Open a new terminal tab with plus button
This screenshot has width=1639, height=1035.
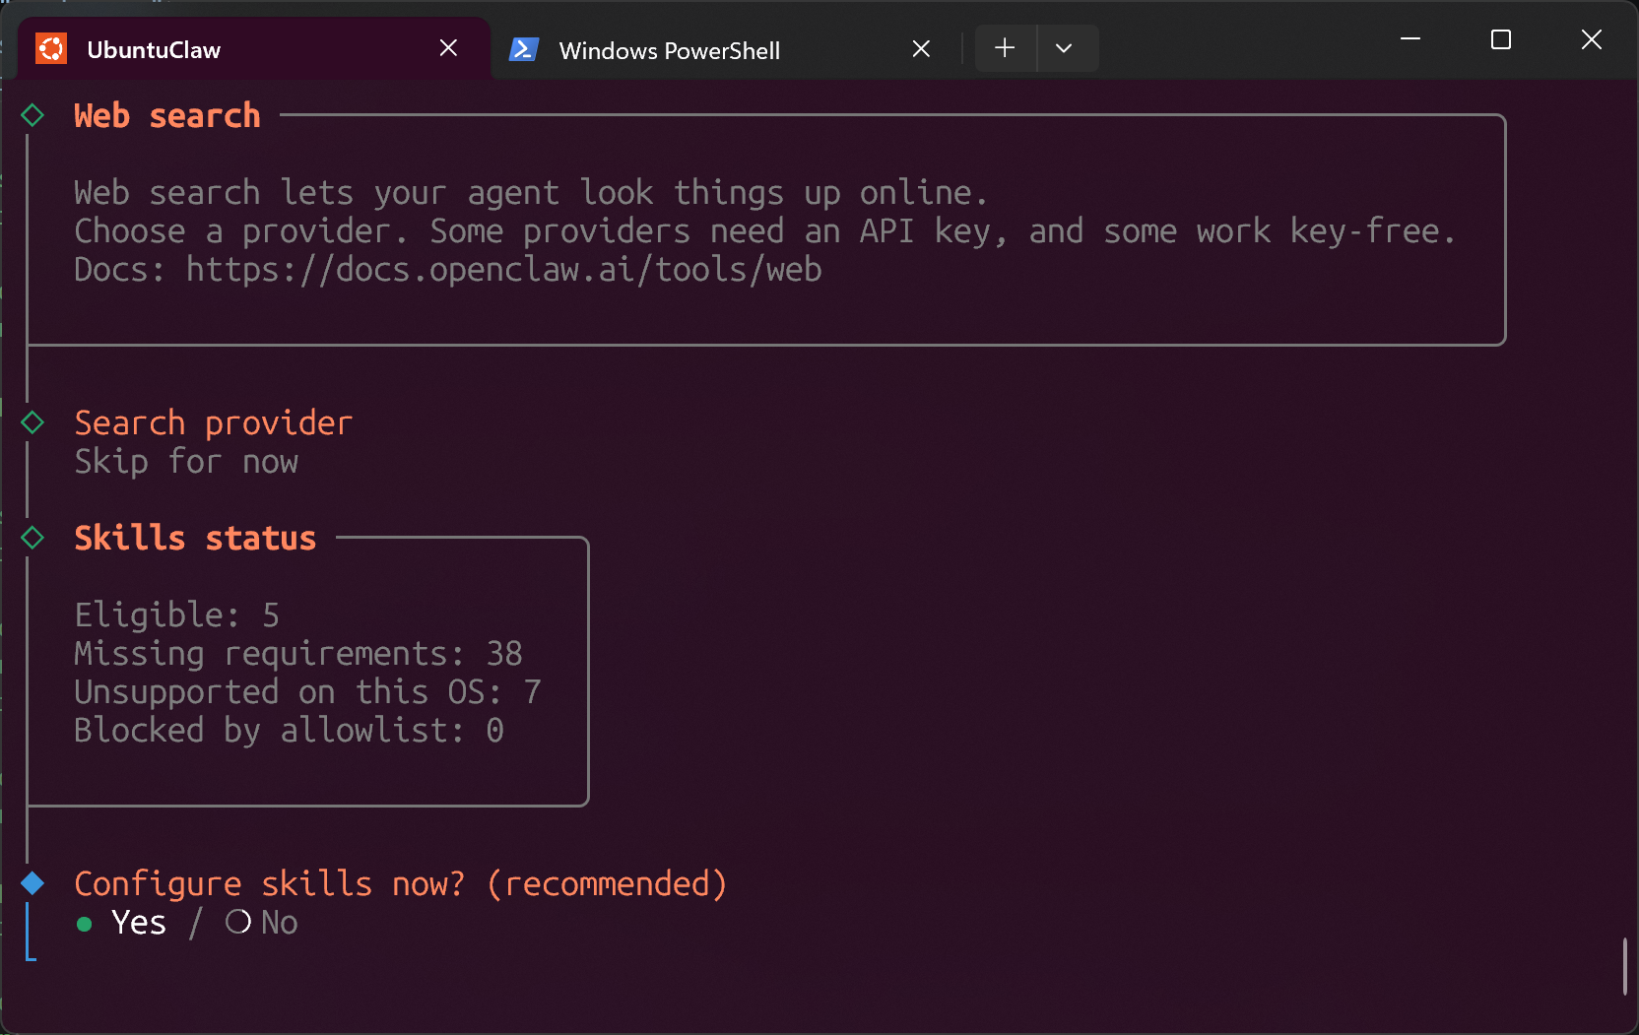(x=1005, y=48)
